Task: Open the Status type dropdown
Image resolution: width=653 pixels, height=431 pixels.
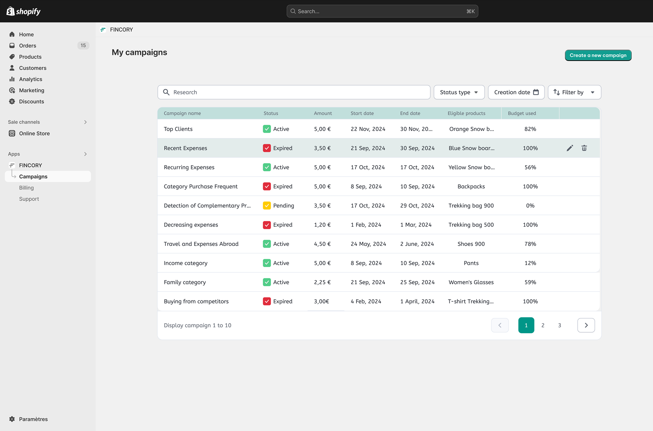Action: tap(459, 92)
